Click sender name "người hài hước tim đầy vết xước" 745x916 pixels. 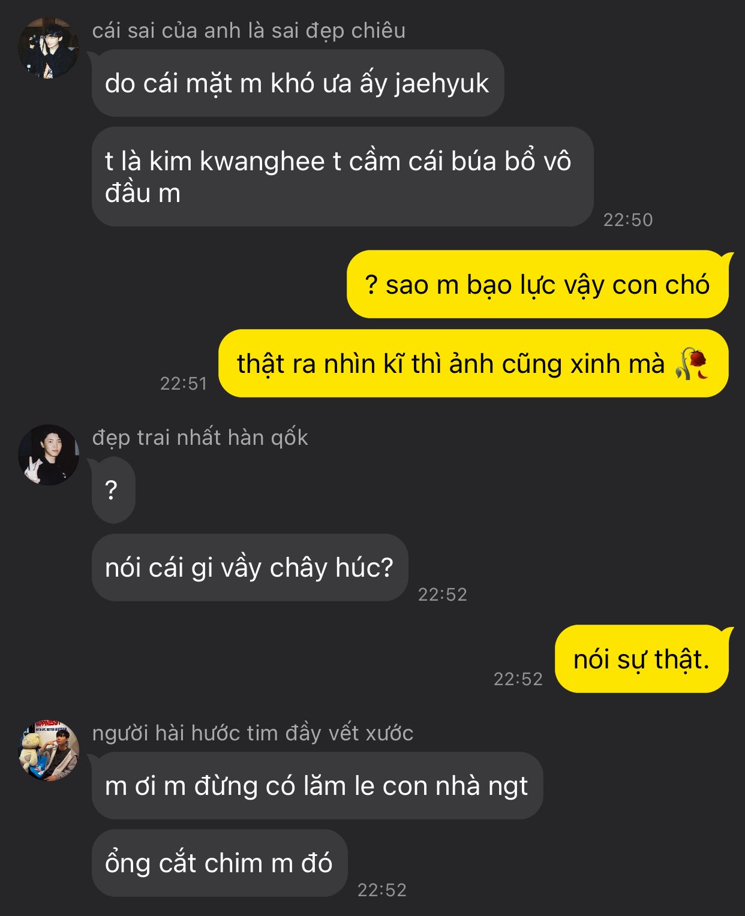coord(253,733)
